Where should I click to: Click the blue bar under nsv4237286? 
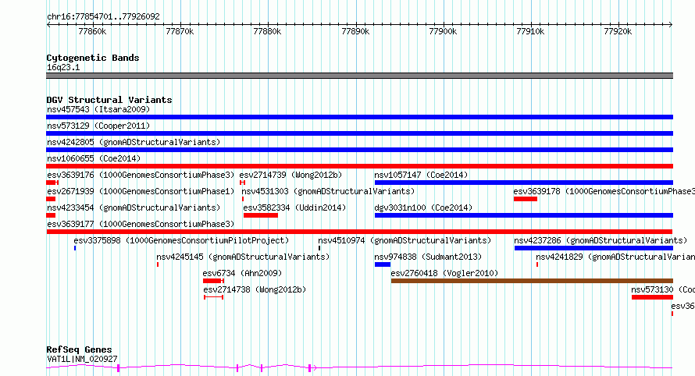coord(594,248)
